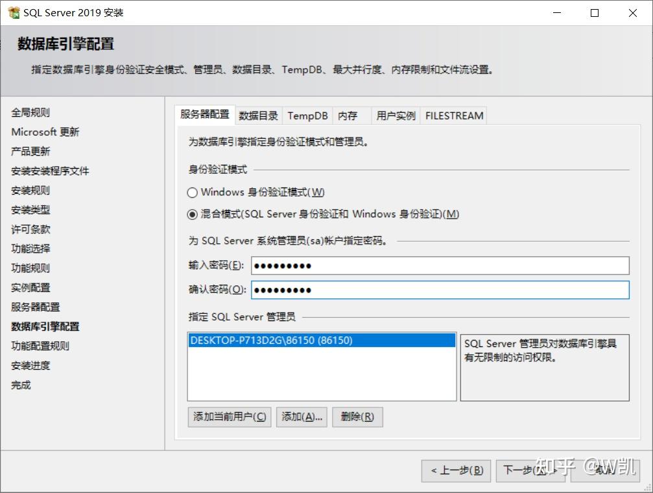Open the FILESTREAM tab

coord(454,116)
